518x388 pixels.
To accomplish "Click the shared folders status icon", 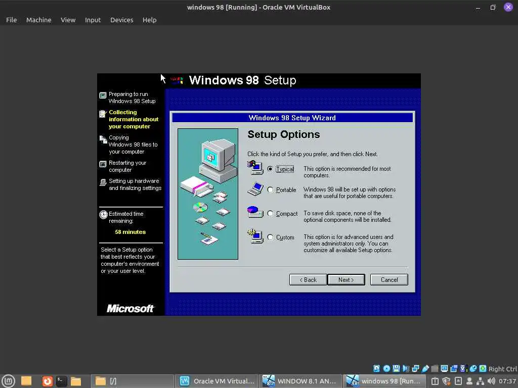I will 435,368.
